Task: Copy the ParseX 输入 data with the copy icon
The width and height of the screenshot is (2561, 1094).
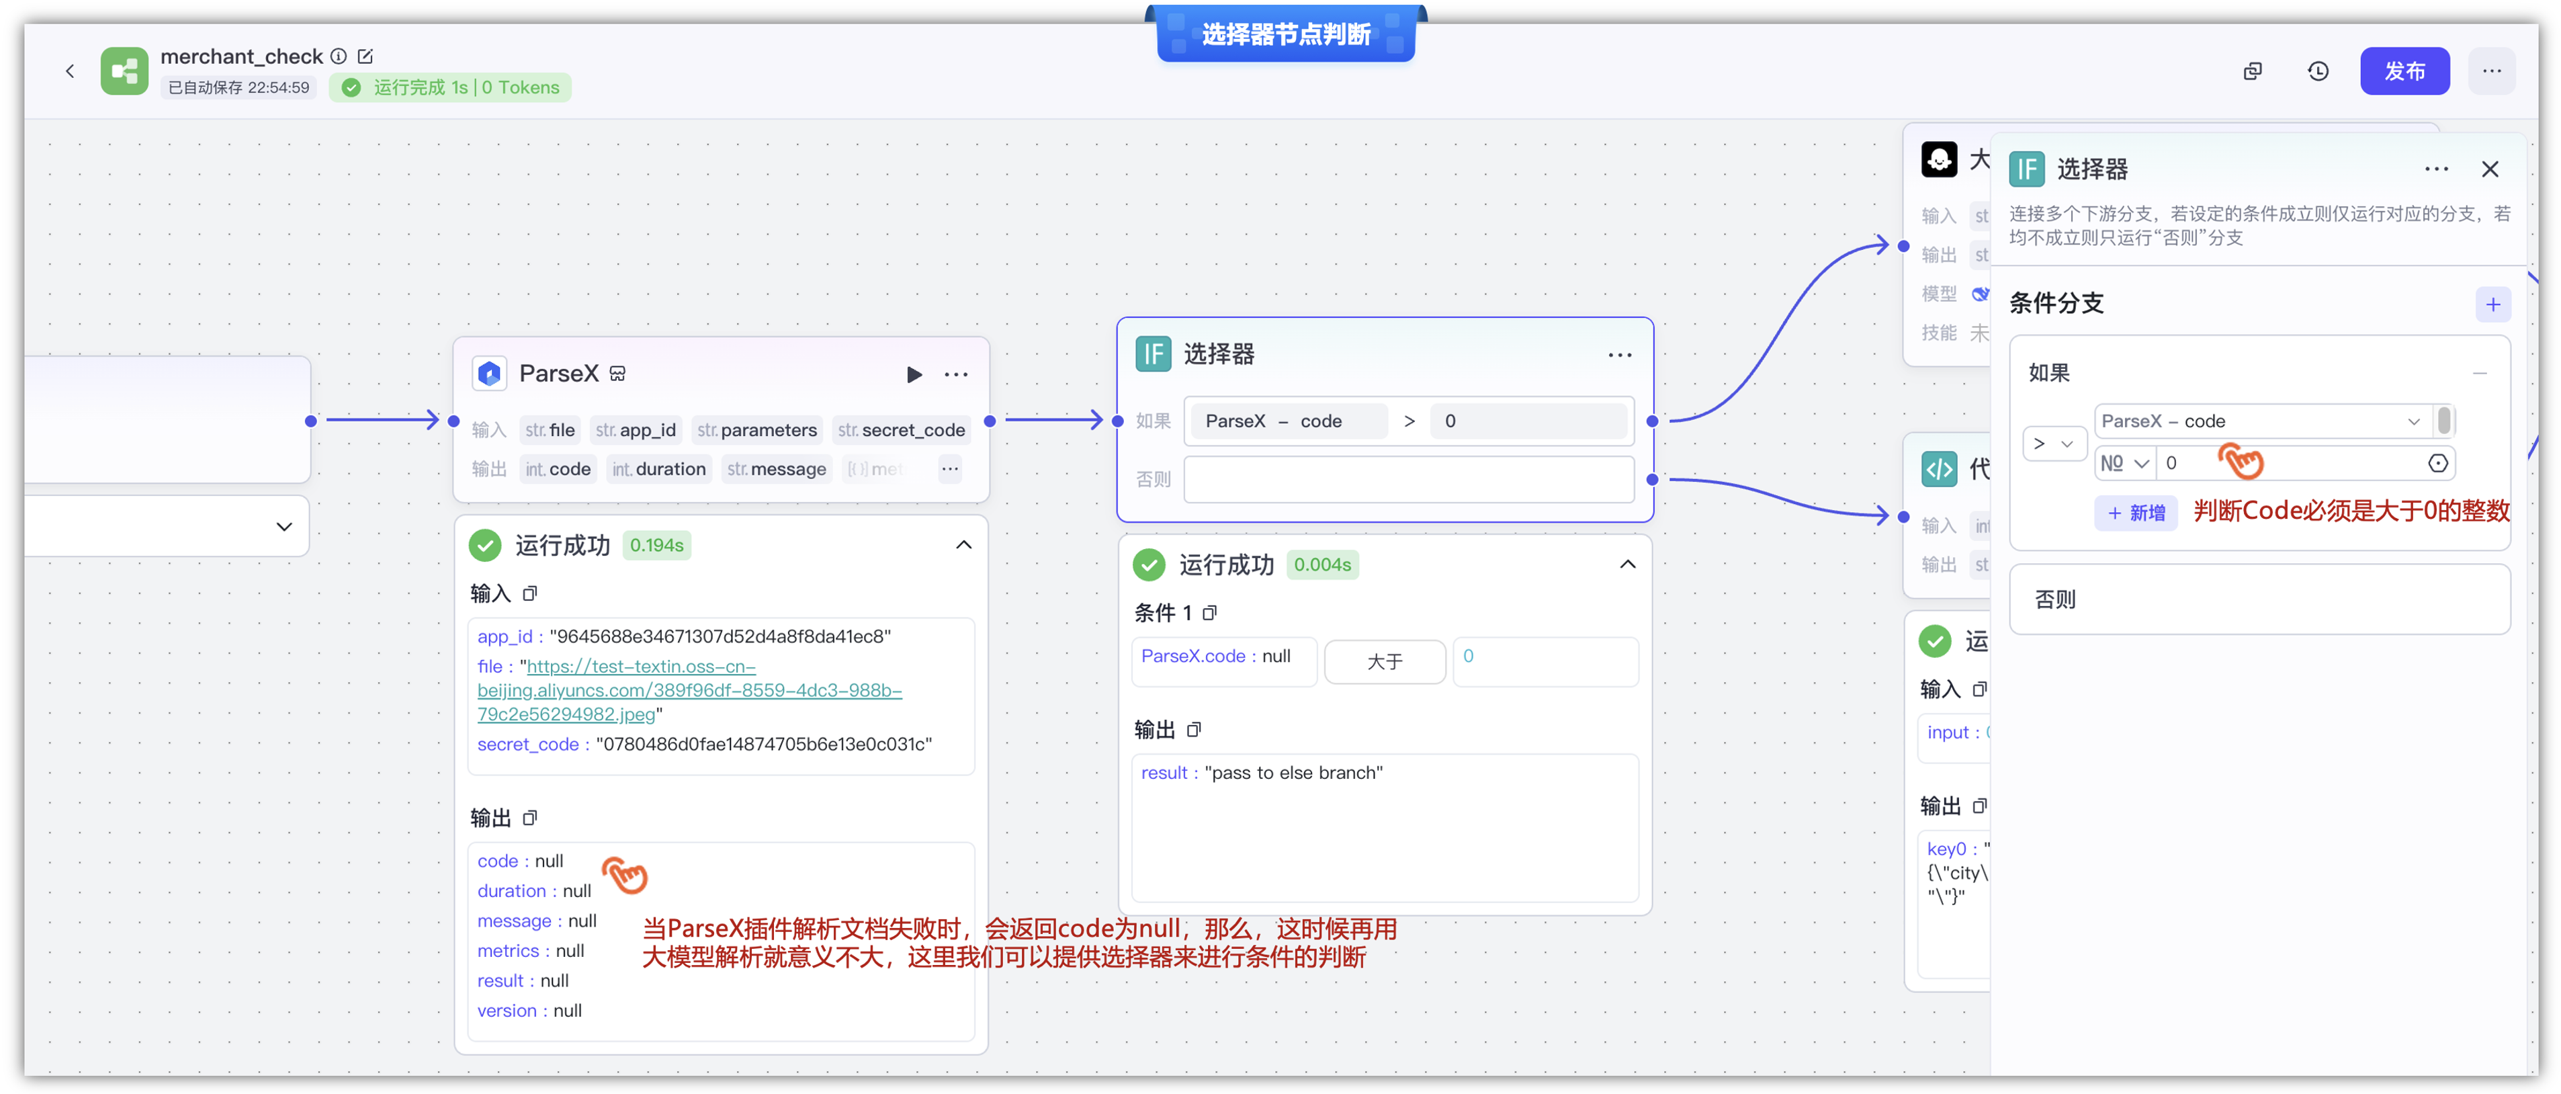Action: pos(530,593)
